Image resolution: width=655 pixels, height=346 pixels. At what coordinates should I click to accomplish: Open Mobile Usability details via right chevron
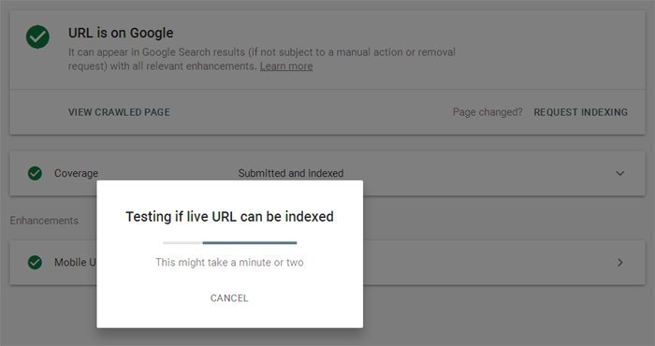(620, 263)
